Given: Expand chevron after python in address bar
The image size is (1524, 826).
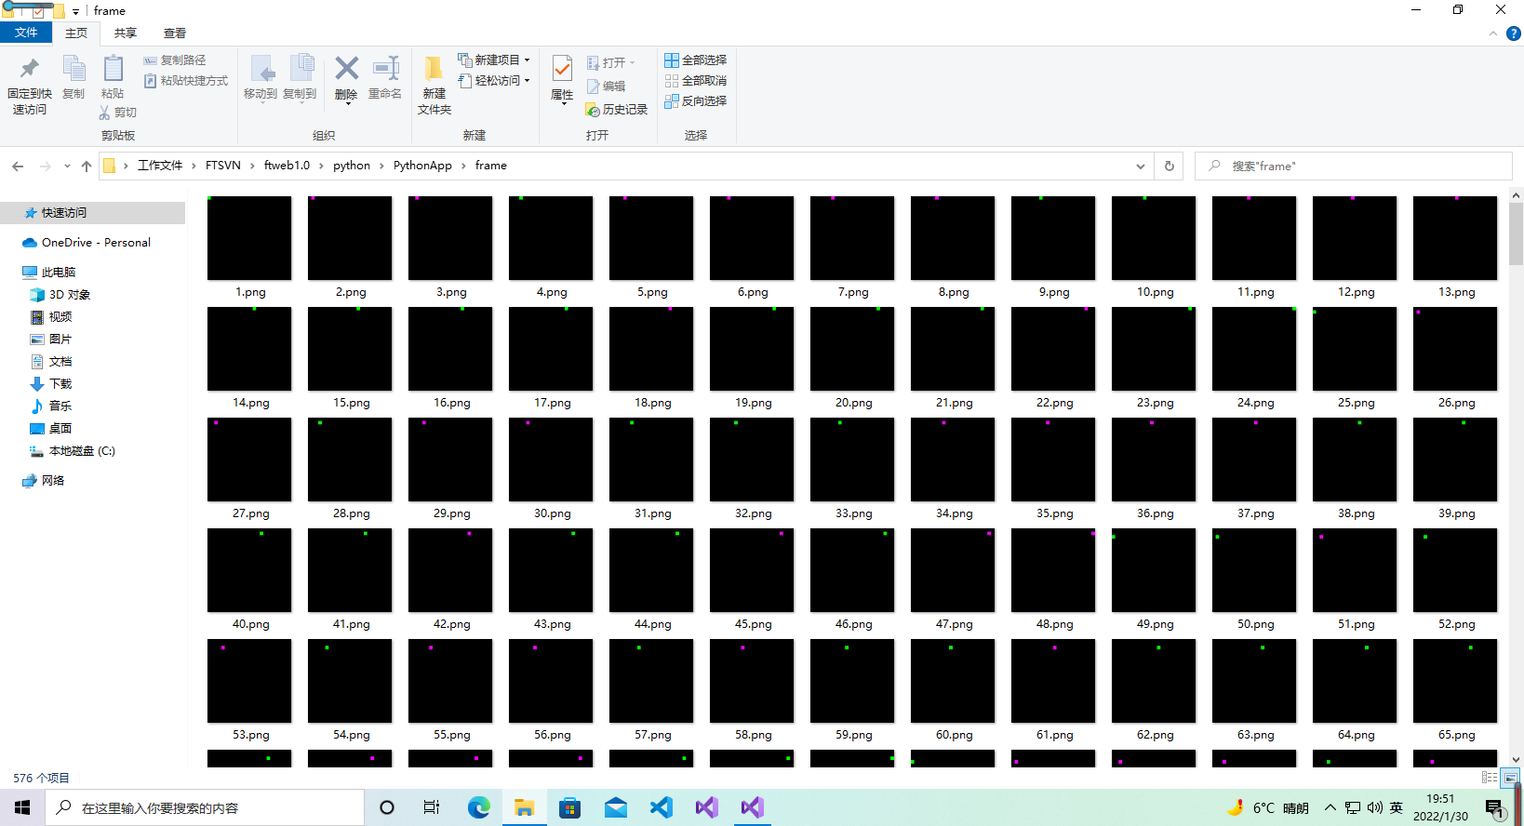Looking at the screenshot, I should tap(382, 167).
